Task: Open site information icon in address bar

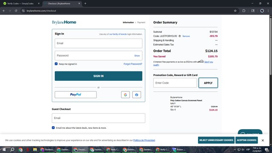Action: (23, 11)
